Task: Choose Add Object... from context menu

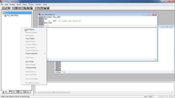Action: click(34, 30)
